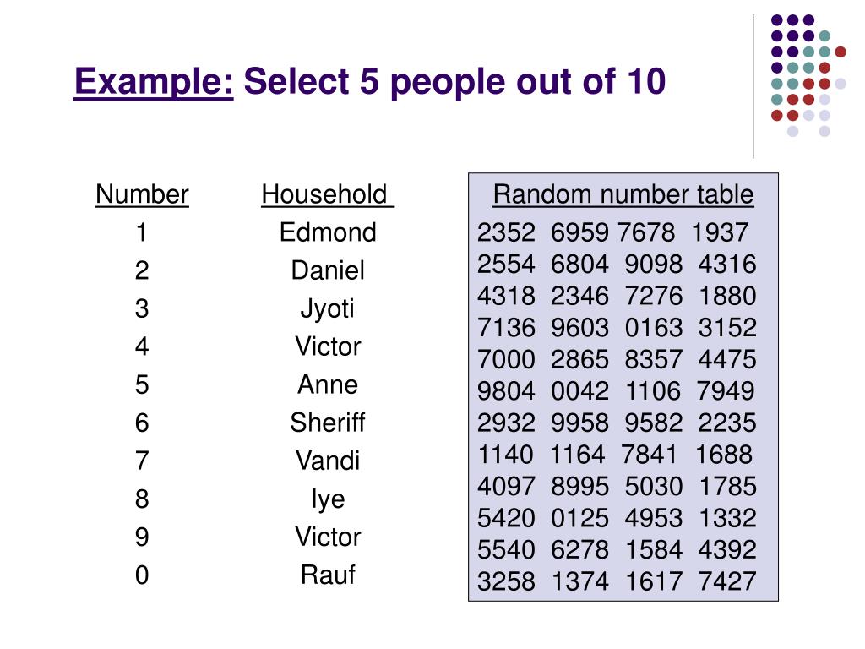Click the number 0 beside Rauf
This screenshot has width=865, height=649.
[142, 575]
